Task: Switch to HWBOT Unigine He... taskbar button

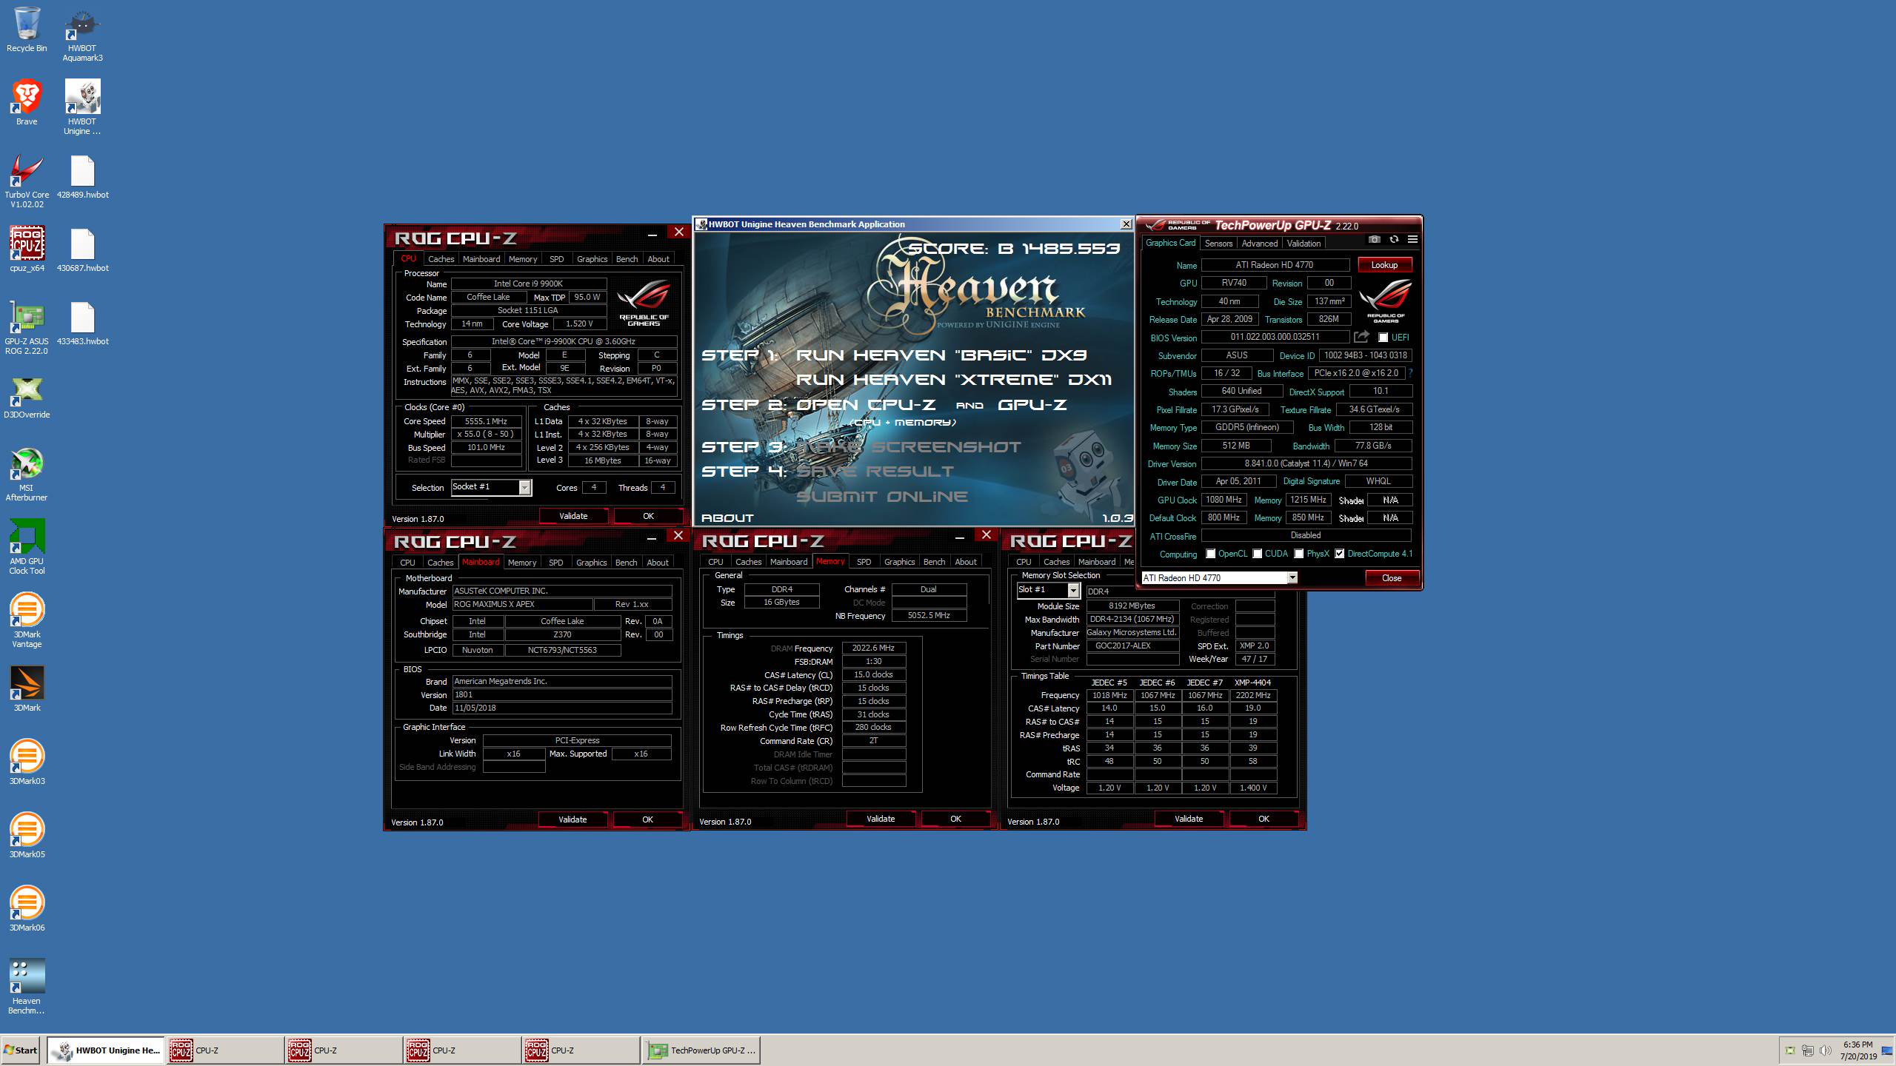Action: pyautogui.click(x=107, y=1050)
